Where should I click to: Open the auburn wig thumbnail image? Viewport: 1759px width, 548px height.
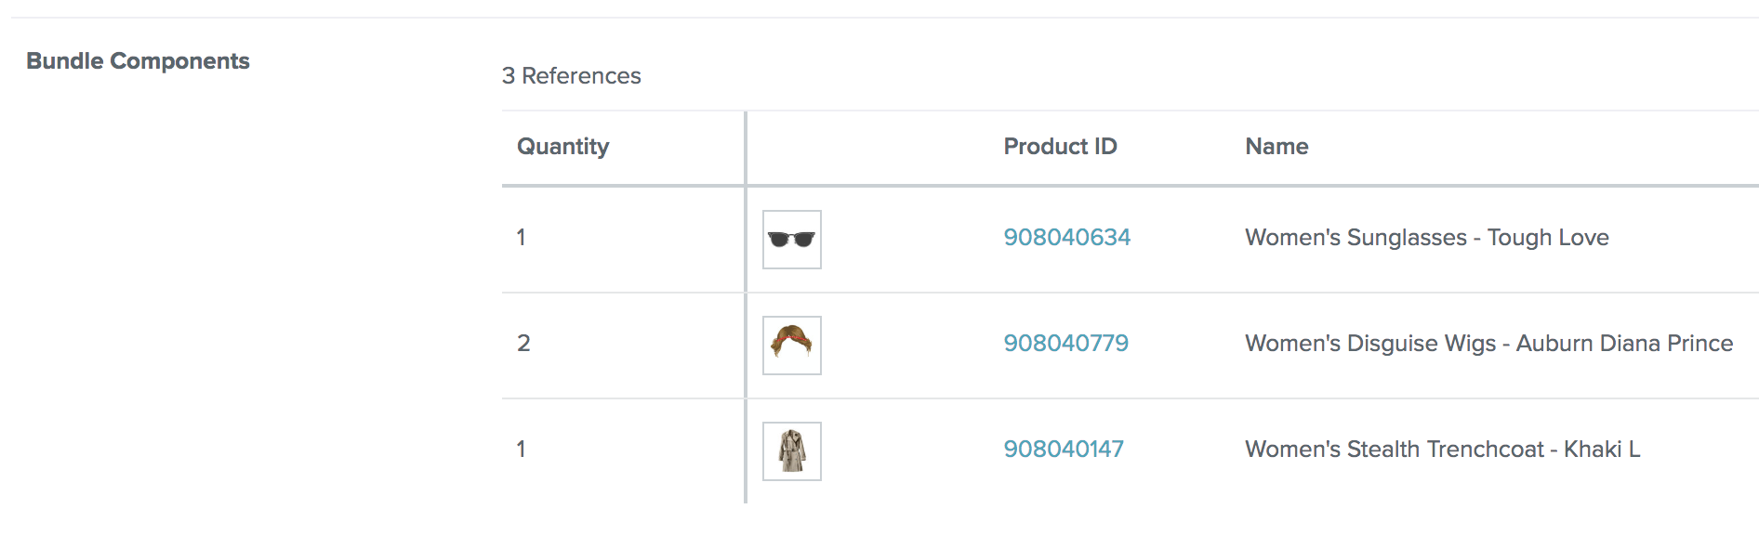click(791, 346)
